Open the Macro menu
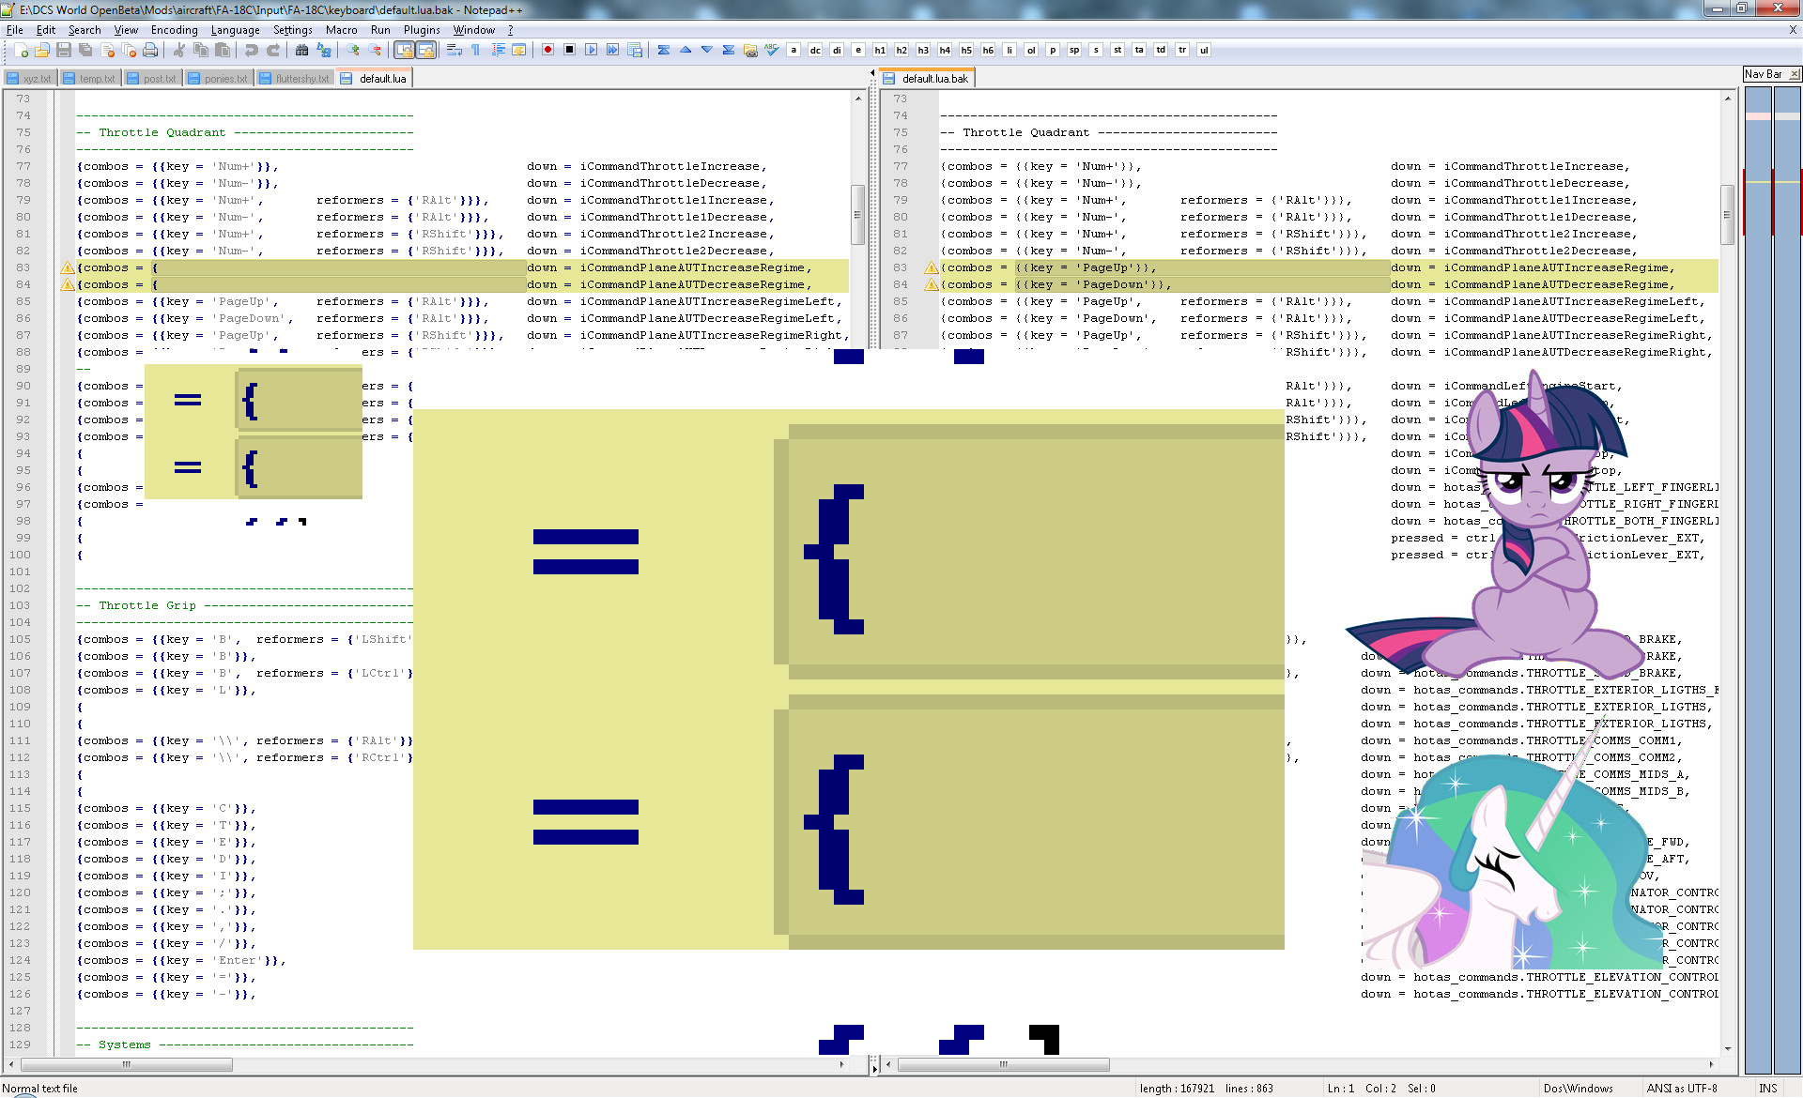This screenshot has width=1803, height=1098. coord(341,30)
